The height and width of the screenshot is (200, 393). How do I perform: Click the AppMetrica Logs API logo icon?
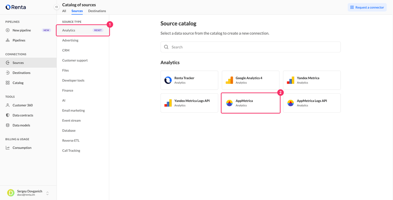[x=290, y=103]
